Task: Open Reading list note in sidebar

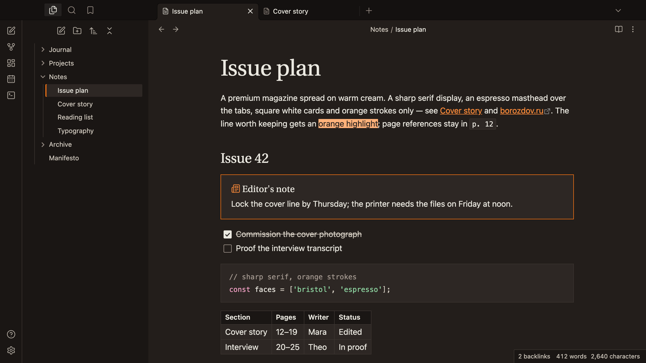Action: (x=94, y=117)
